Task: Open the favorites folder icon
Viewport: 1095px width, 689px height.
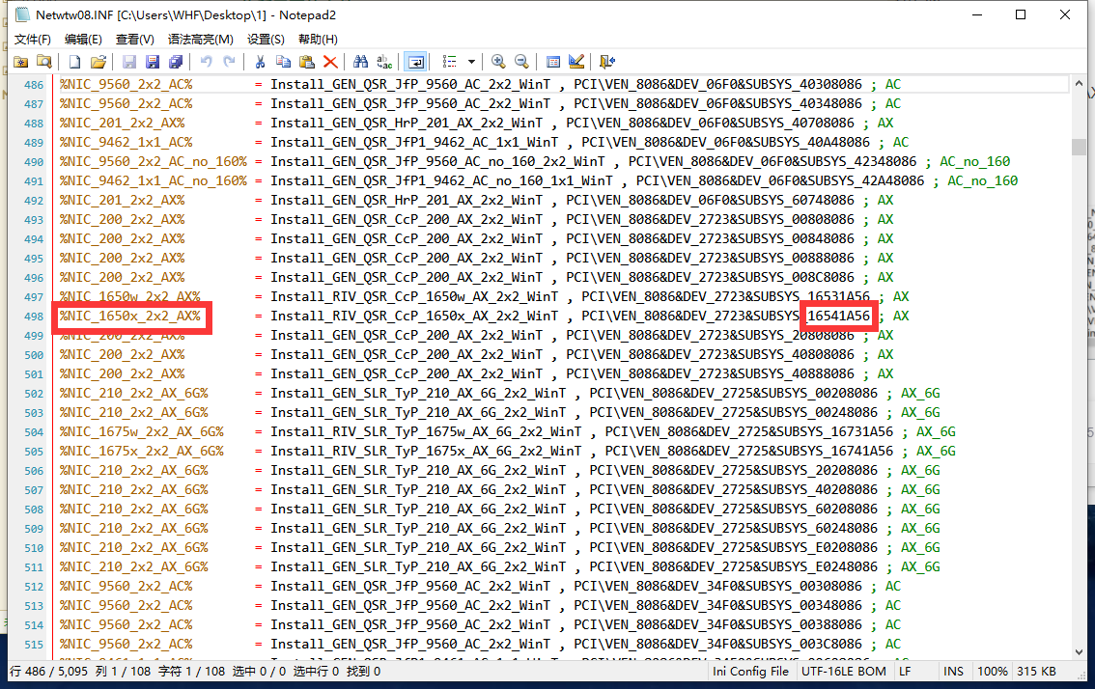Action: 21,62
